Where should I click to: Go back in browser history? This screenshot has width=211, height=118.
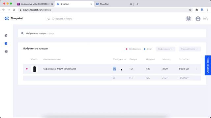4,10
